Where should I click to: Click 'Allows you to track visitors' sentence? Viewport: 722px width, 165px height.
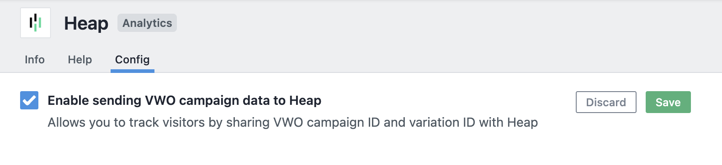pos(292,122)
